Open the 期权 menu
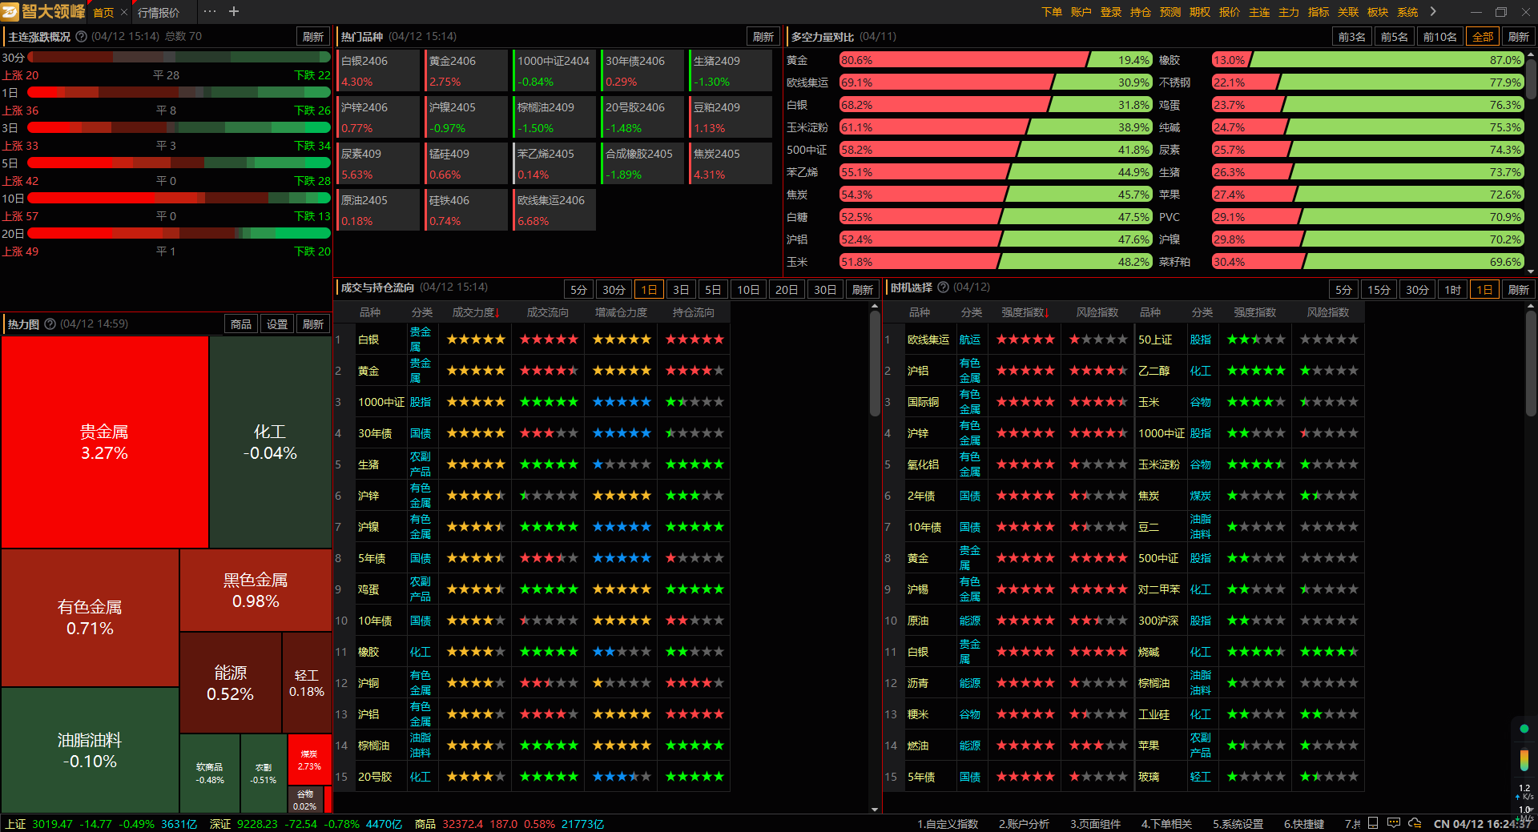This screenshot has width=1538, height=832. 1200,12
